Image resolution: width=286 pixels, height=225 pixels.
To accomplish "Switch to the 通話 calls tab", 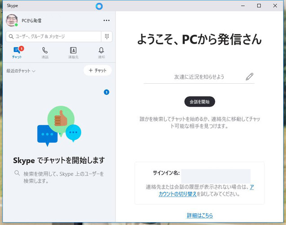I will [x=45, y=53].
